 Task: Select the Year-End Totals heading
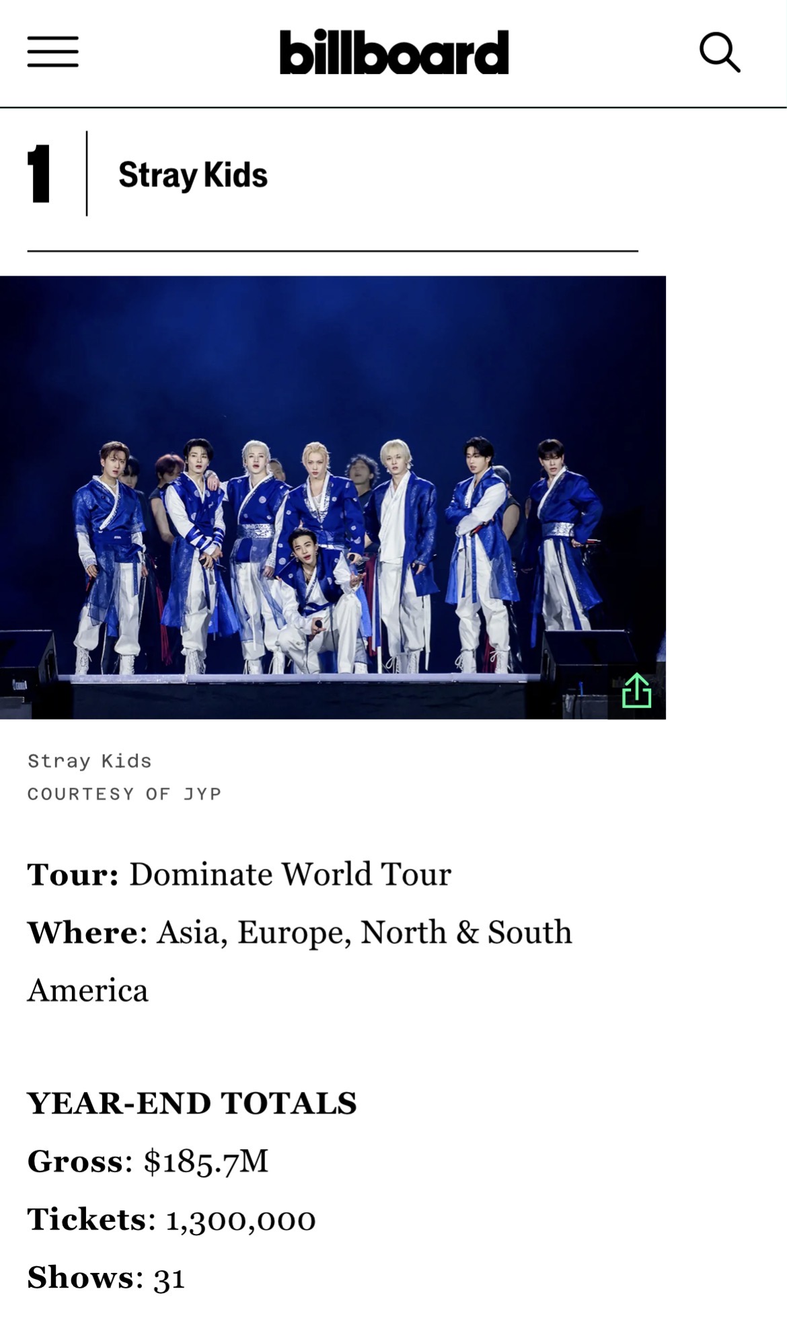tap(192, 1103)
